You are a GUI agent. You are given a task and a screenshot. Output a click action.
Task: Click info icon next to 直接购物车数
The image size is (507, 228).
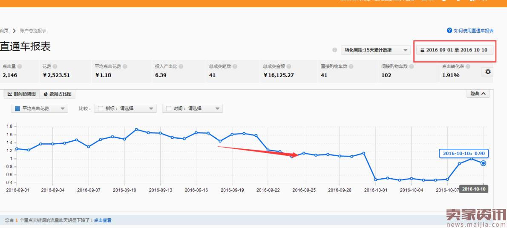pos(351,66)
